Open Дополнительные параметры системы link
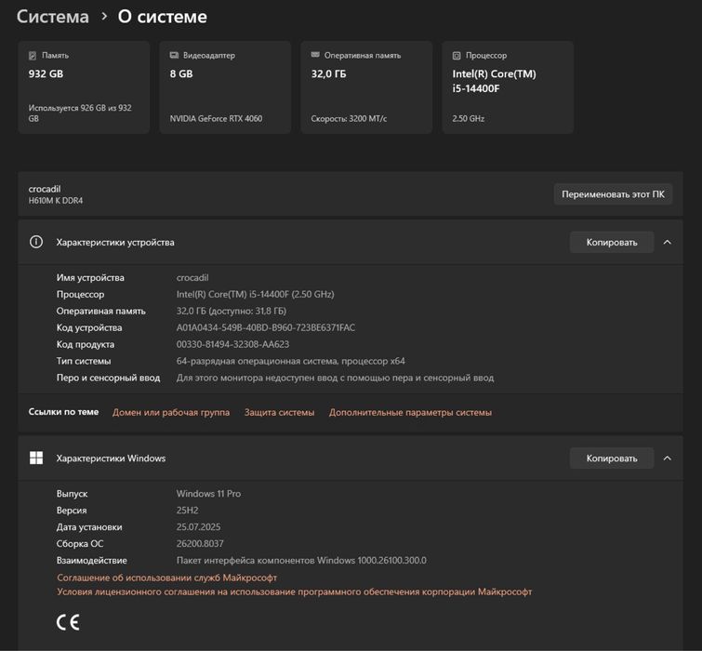Image resolution: width=702 pixels, height=651 pixels. click(410, 412)
